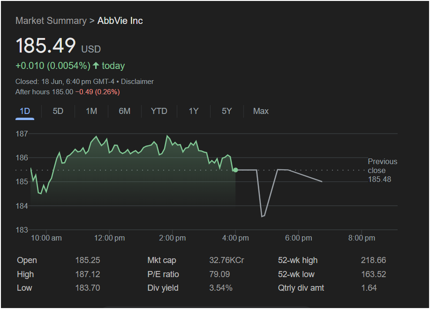
Task: Click the P/E ratio value 79.09
Action: (x=219, y=274)
